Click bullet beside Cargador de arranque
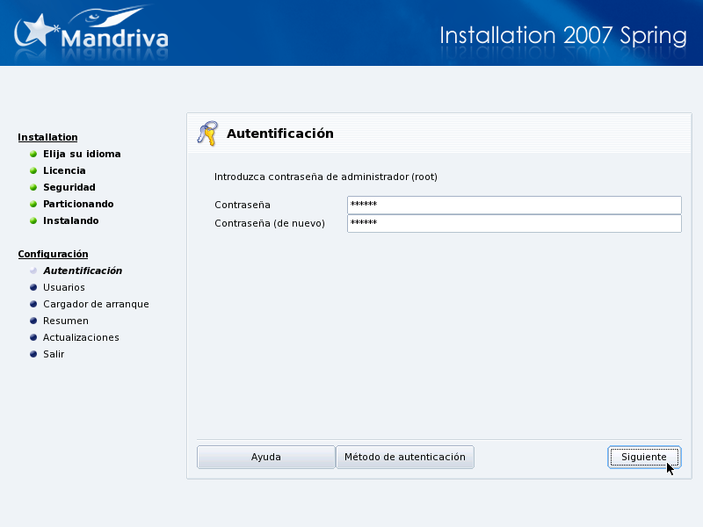Viewport: 703px width, 527px height. [x=33, y=304]
